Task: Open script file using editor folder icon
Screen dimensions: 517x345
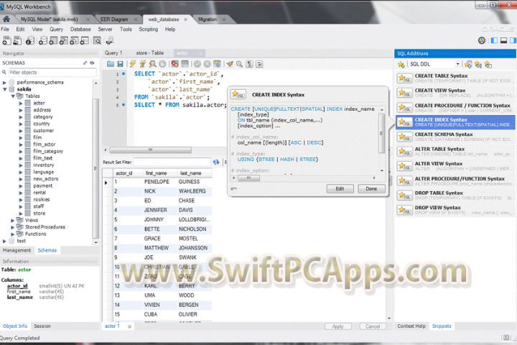Action: coord(111,64)
